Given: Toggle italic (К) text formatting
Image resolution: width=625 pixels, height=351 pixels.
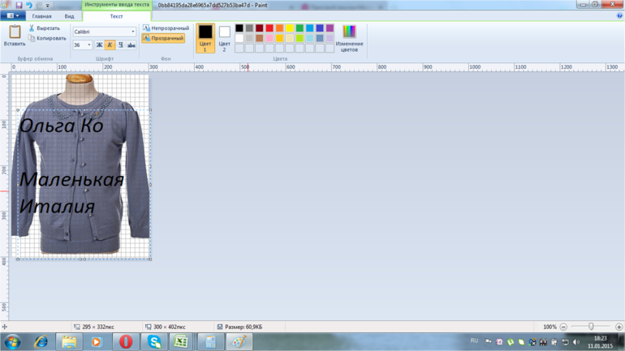Looking at the screenshot, I should click(x=110, y=45).
